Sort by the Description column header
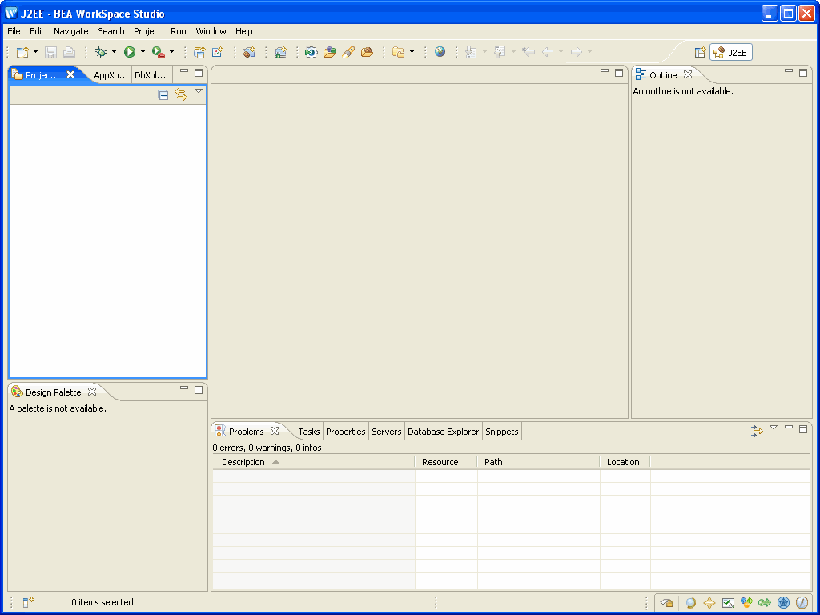 [x=314, y=462]
